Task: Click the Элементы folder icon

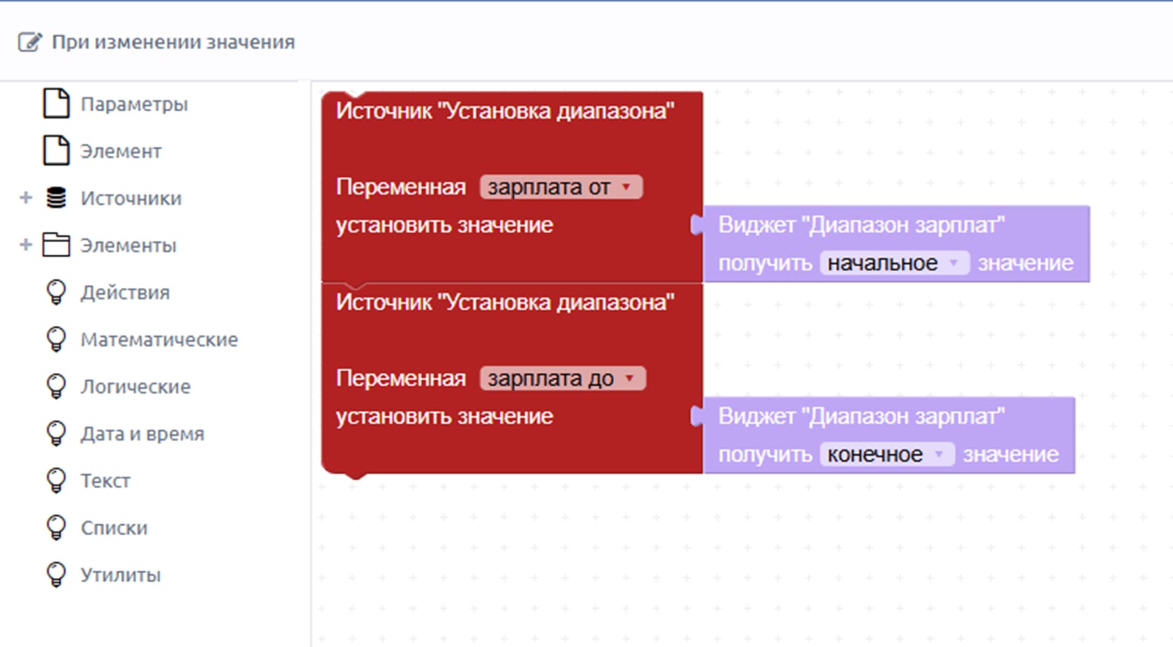Action: (56, 245)
